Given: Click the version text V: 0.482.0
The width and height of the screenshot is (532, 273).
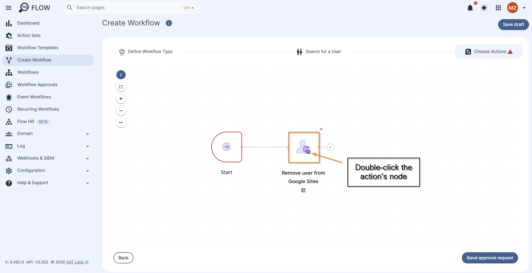Looking at the screenshot, I should [14, 262].
